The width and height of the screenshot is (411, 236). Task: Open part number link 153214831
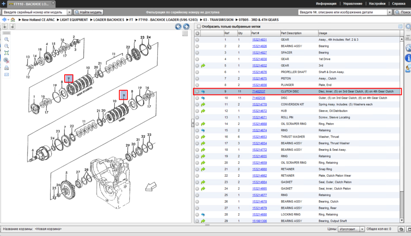click(x=259, y=40)
